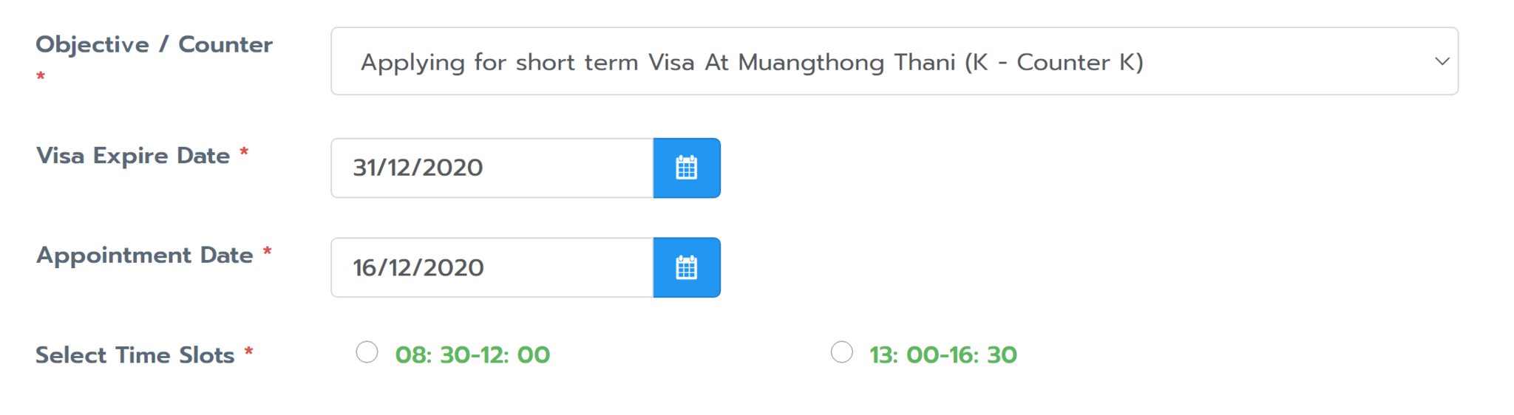Click the 'Appointment Date' field label

pyautogui.click(x=145, y=255)
